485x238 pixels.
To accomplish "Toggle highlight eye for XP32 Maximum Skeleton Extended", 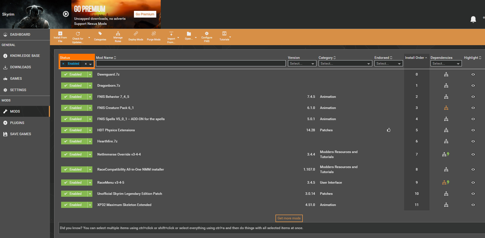I will pos(473,205).
